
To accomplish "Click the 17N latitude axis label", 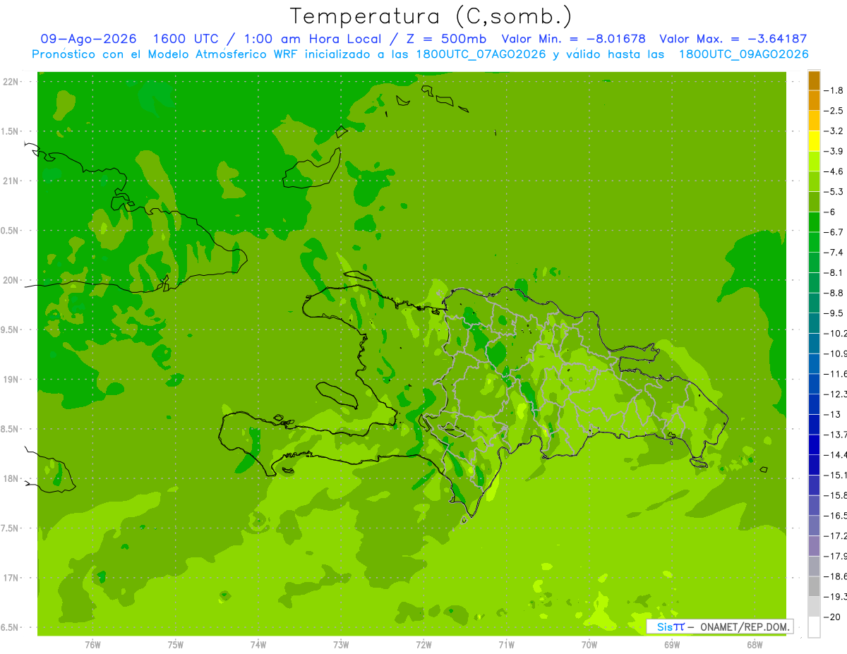I will 11,578.
